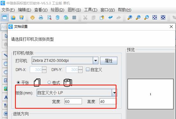Open Print Preview magnifier-page icon

coord(49,17)
